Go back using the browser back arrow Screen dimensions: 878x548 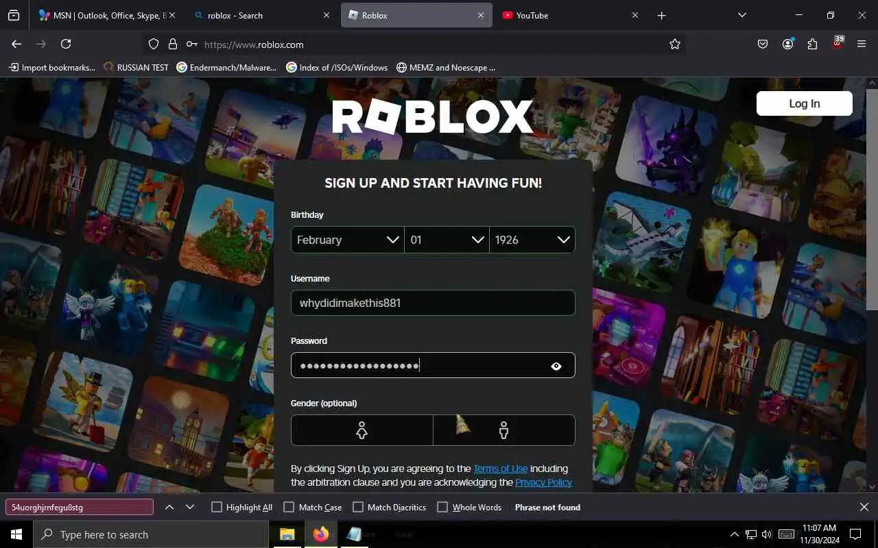pos(16,44)
